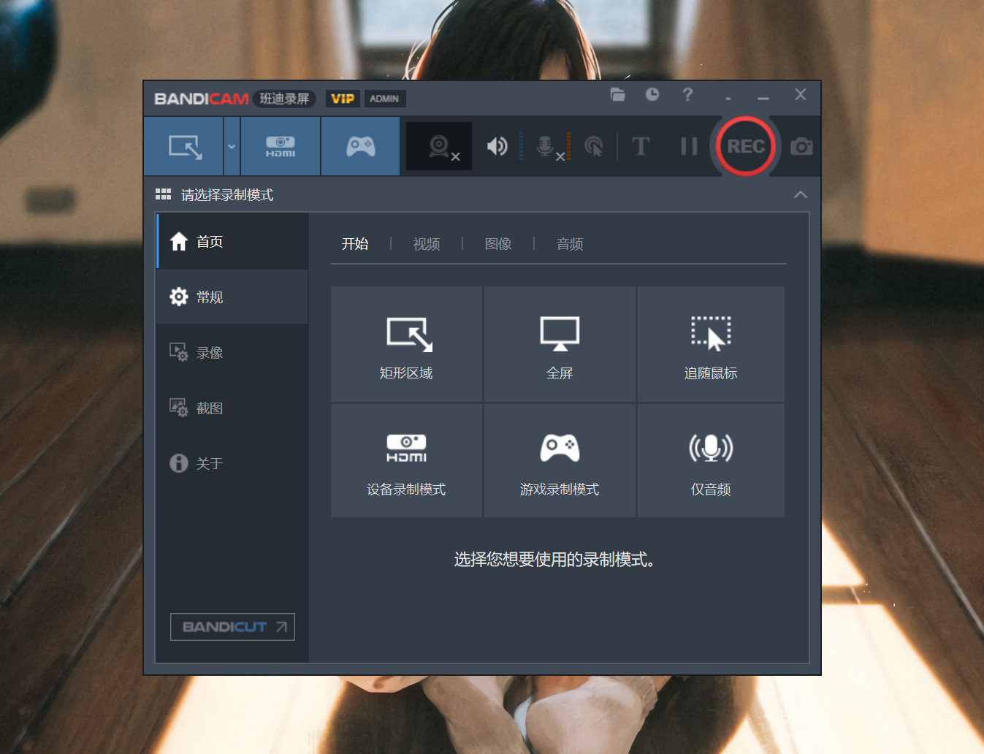Collapse the mode selection panel chevron
The image size is (984, 754).
801,194
